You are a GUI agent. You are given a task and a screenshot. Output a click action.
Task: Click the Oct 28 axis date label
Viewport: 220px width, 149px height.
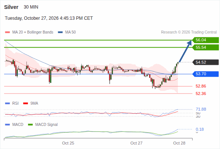coord(179,143)
